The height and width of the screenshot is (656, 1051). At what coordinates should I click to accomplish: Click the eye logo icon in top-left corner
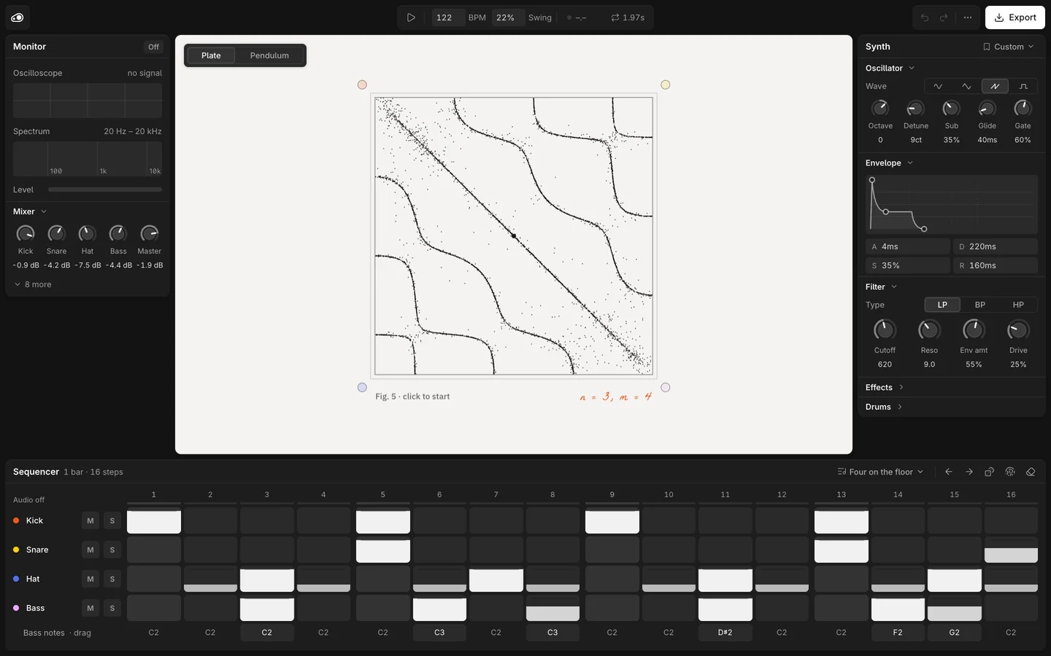18,17
